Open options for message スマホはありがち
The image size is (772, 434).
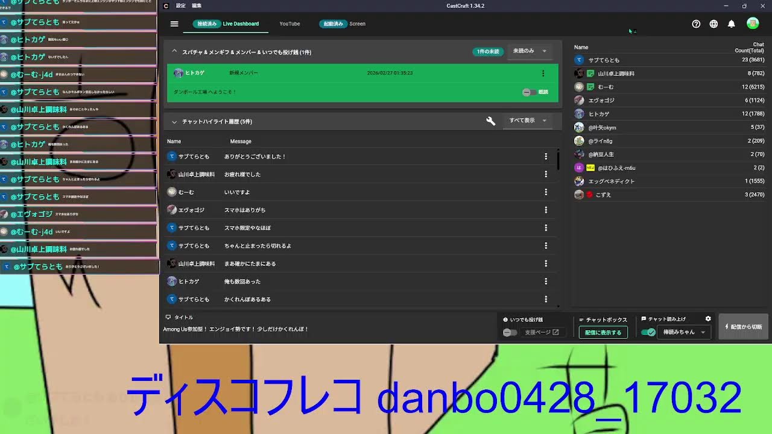546,210
